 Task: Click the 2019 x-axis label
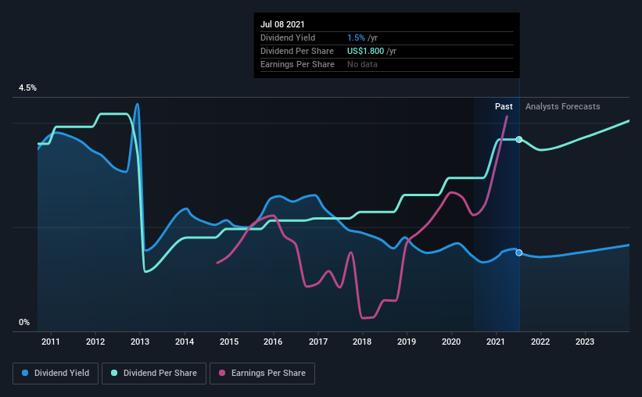click(407, 342)
